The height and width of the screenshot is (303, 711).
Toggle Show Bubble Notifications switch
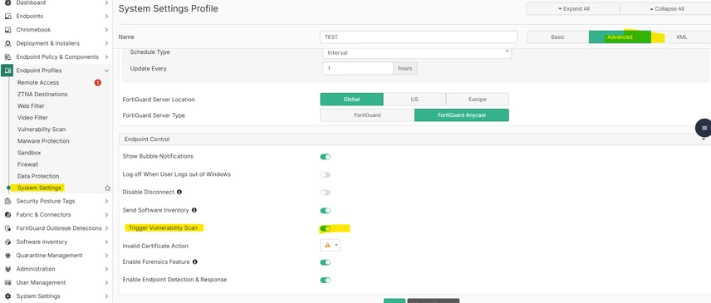pos(325,157)
